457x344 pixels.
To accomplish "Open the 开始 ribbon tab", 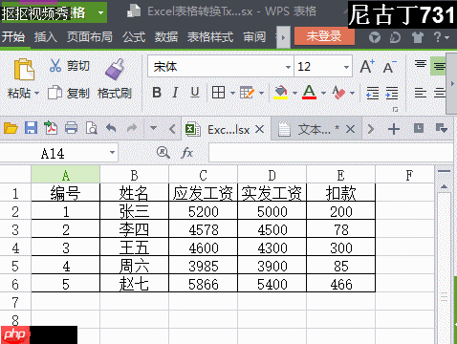I will click(13, 37).
